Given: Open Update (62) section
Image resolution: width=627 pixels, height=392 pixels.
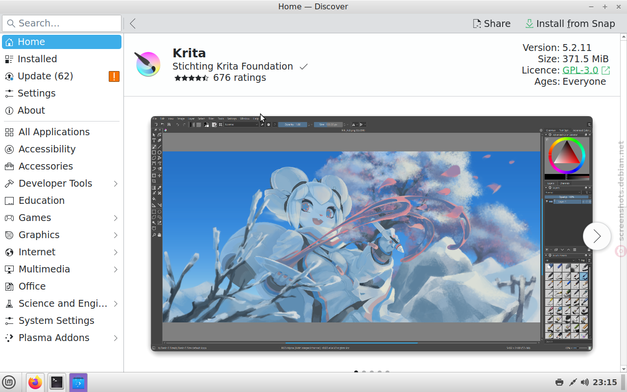Looking at the screenshot, I should [62, 76].
